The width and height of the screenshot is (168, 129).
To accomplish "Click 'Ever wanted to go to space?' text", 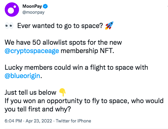I will click(60, 26).
